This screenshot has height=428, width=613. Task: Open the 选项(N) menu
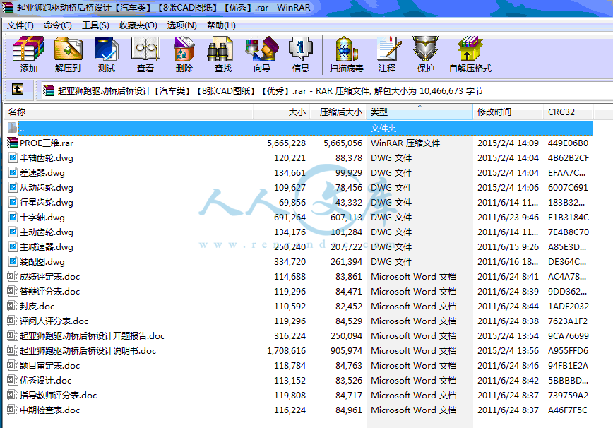(181, 25)
